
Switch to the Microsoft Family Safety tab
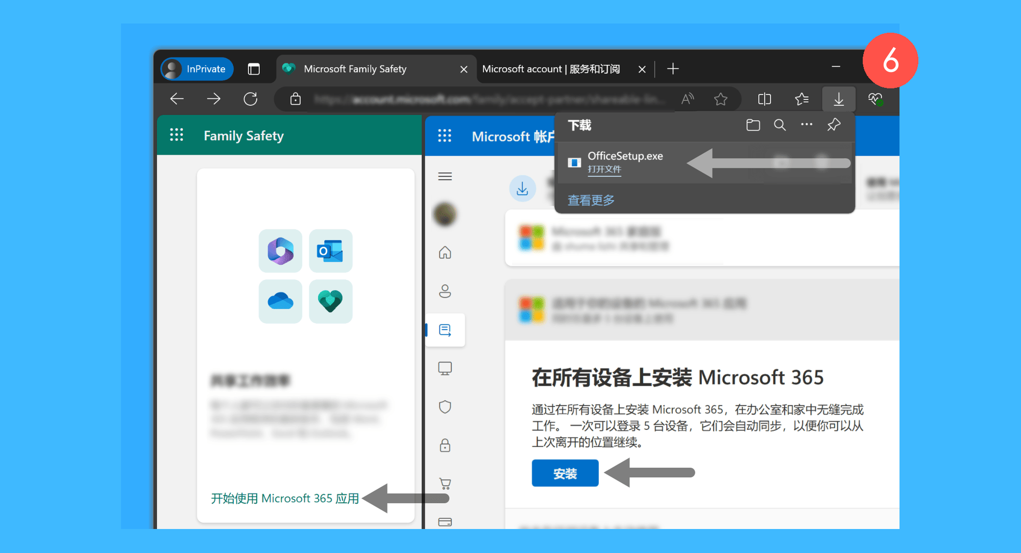click(x=376, y=69)
